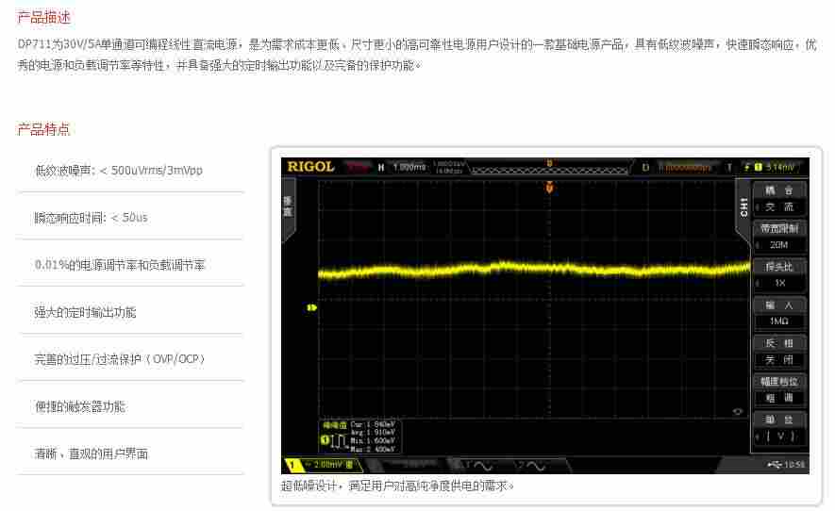Click the CH1 vertical tab label
Screen dimensions: 835x511
pyautogui.click(x=743, y=206)
